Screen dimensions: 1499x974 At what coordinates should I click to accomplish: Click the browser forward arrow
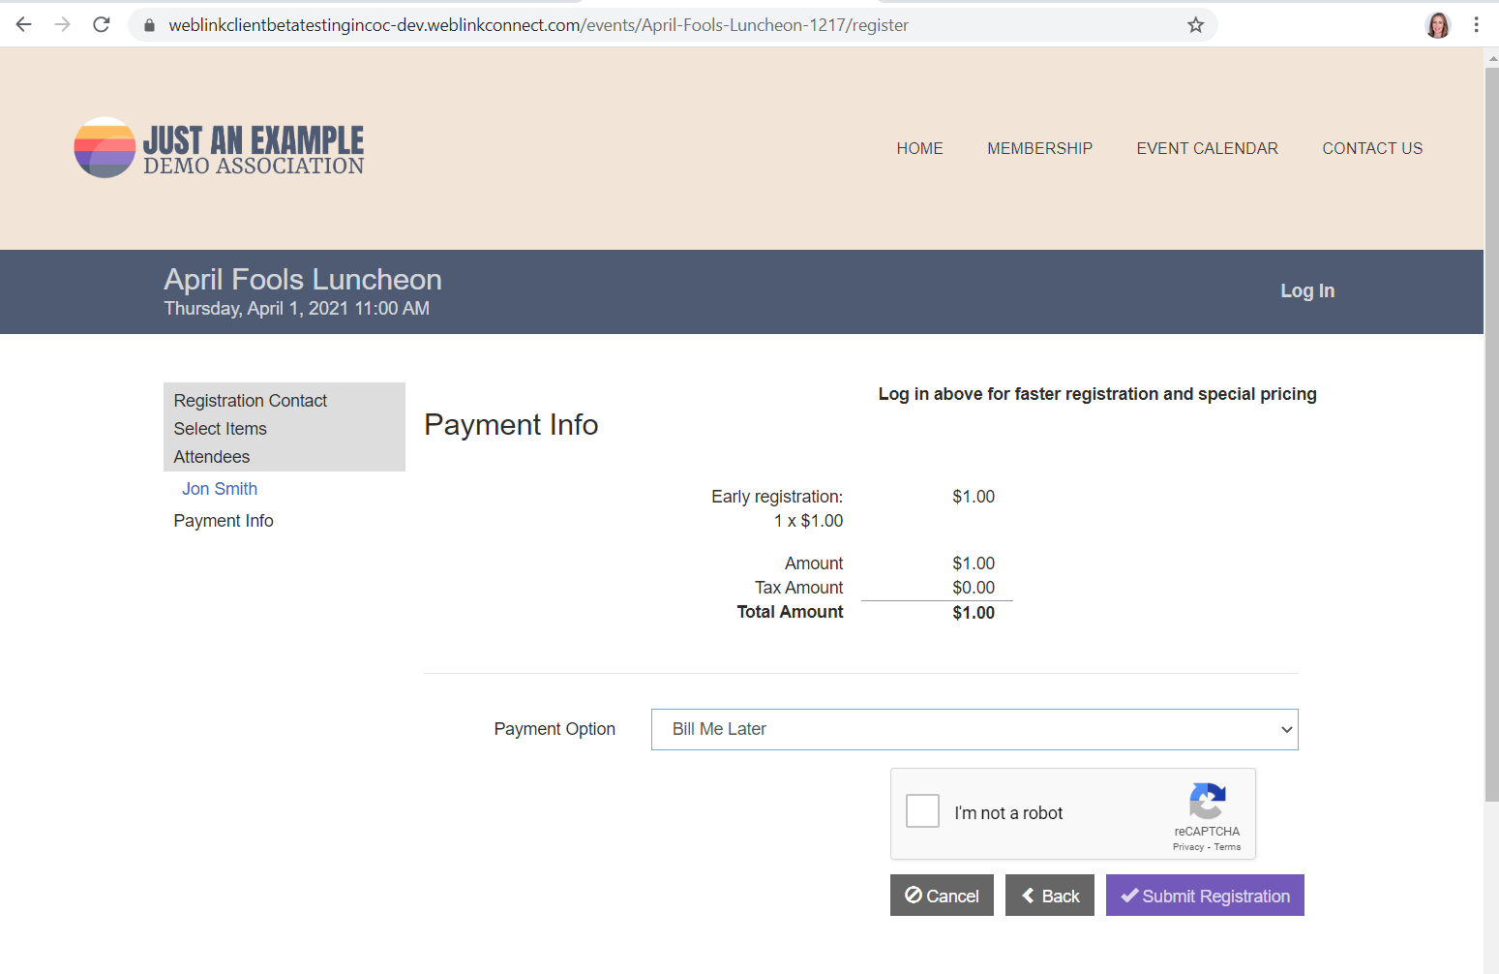click(x=63, y=24)
